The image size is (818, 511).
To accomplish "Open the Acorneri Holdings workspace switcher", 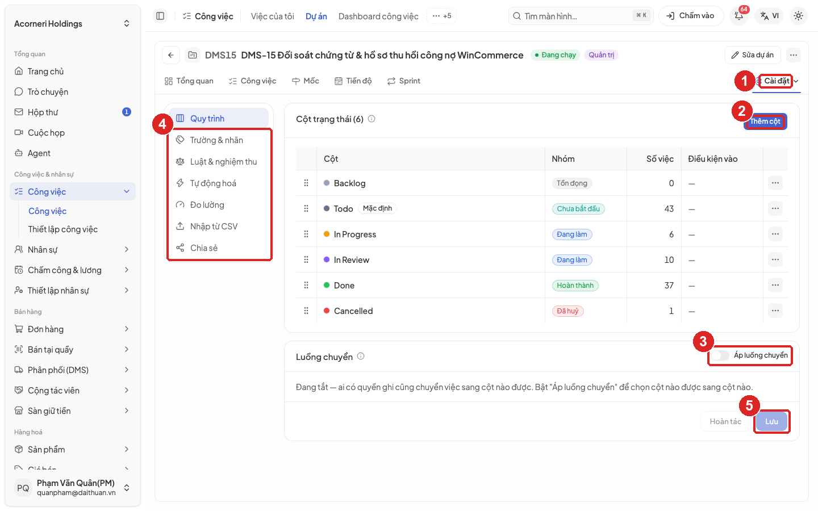I will click(72, 23).
